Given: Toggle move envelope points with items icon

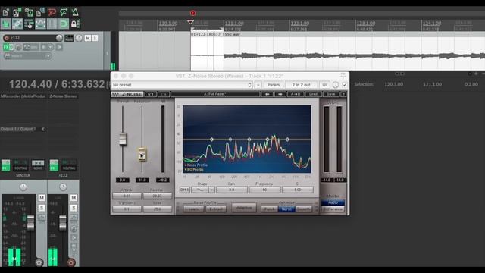Looking at the screenshot, I should [40, 24].
